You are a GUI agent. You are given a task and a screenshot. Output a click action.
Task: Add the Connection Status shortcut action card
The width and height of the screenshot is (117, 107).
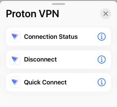tap(58, 37)
